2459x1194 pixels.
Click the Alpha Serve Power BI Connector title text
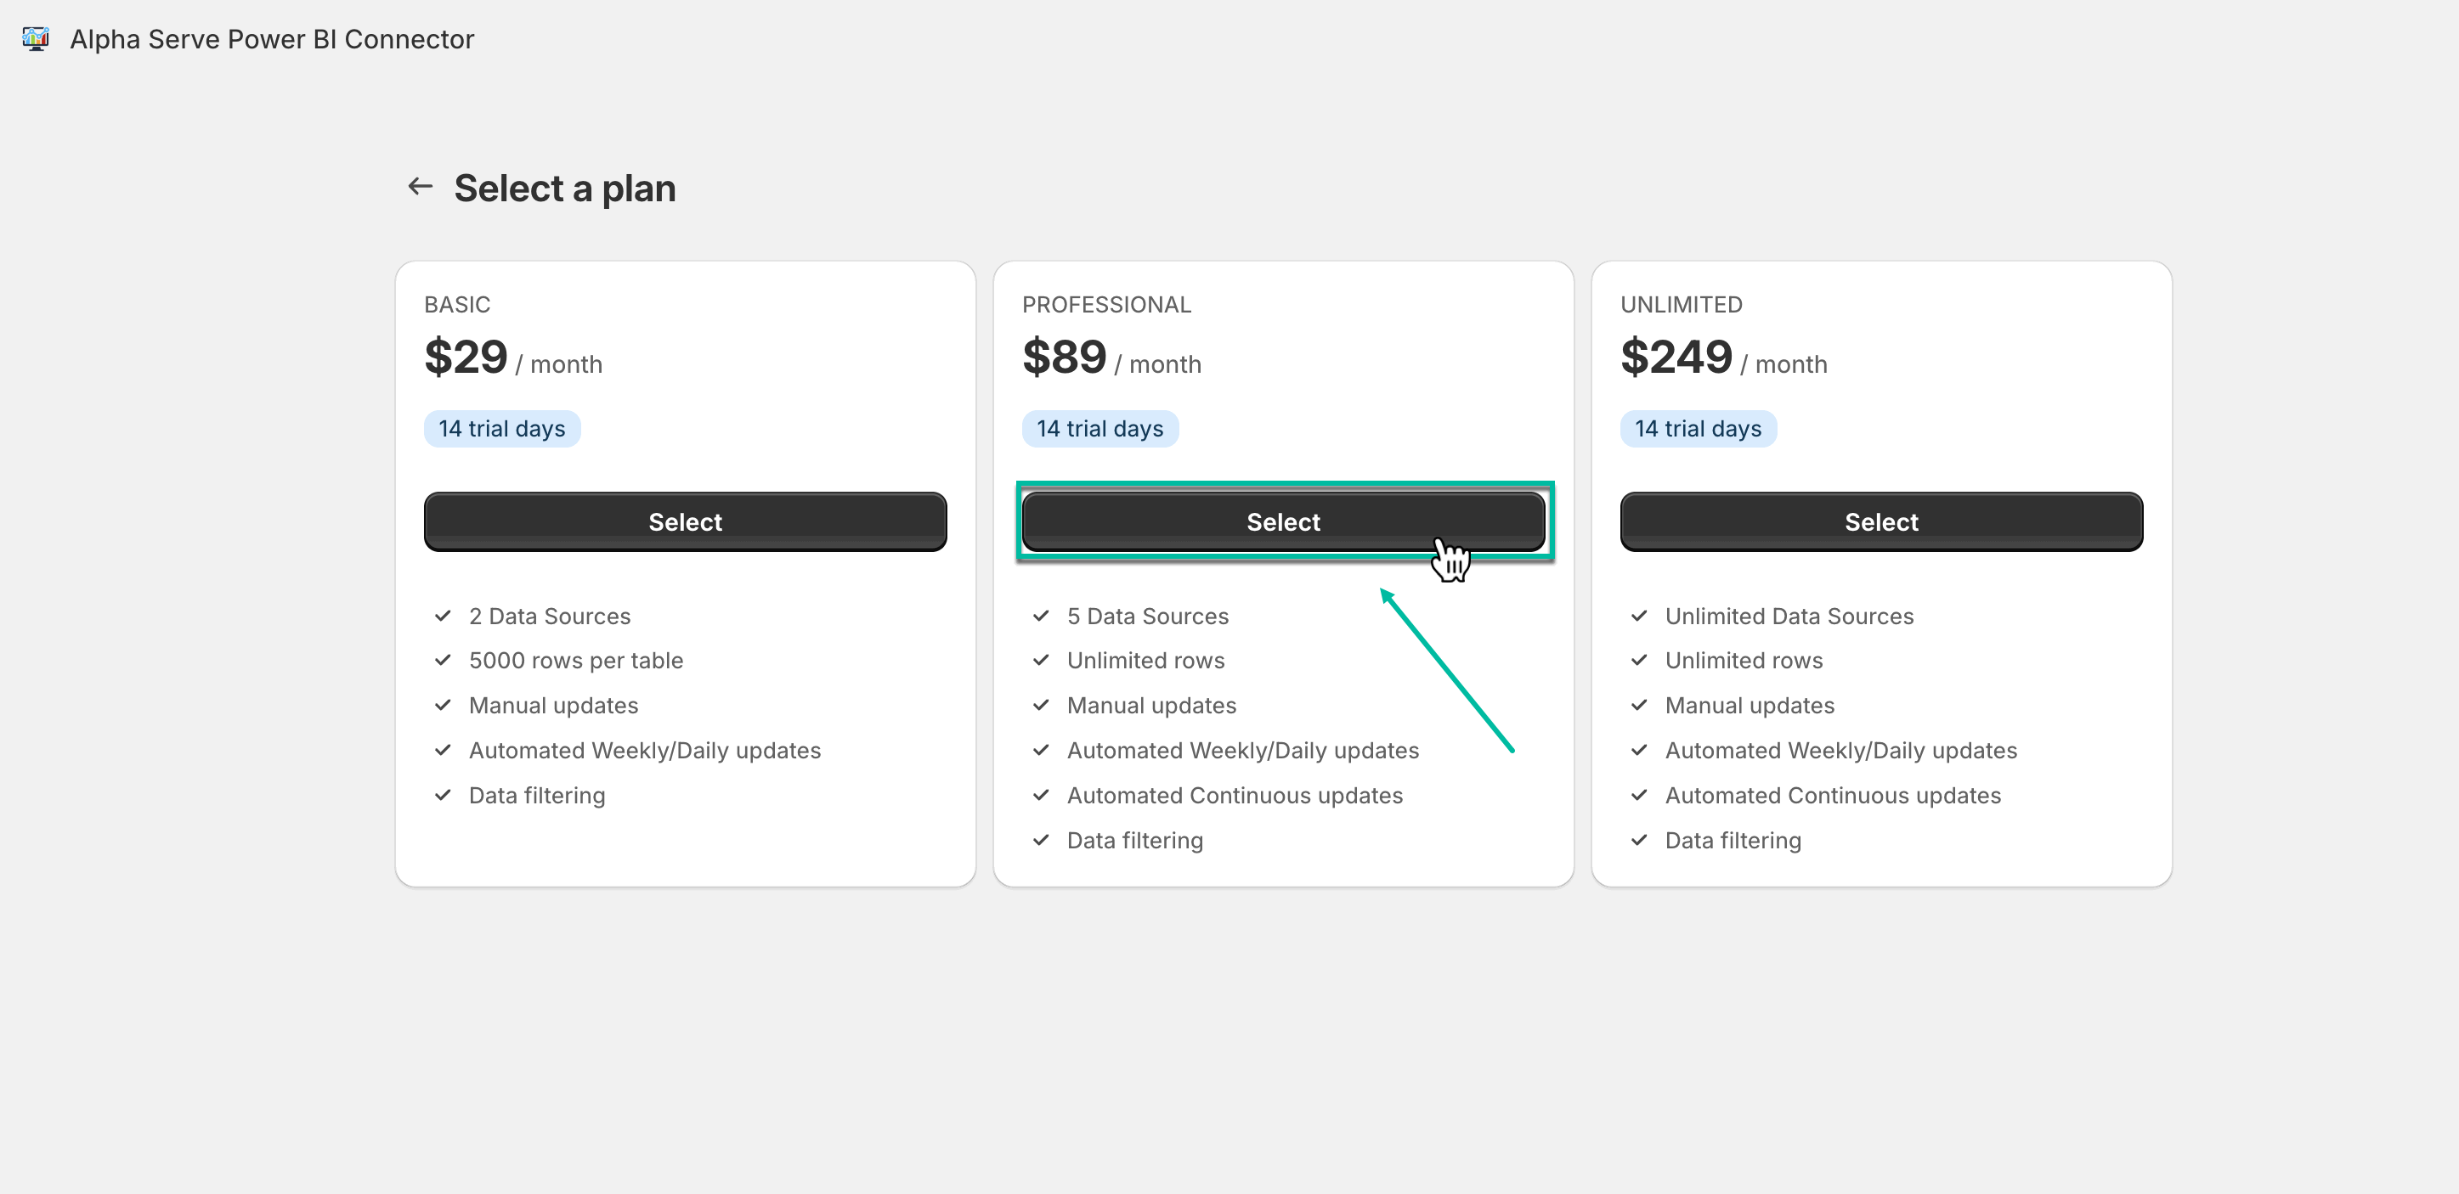tap(271, 39)
